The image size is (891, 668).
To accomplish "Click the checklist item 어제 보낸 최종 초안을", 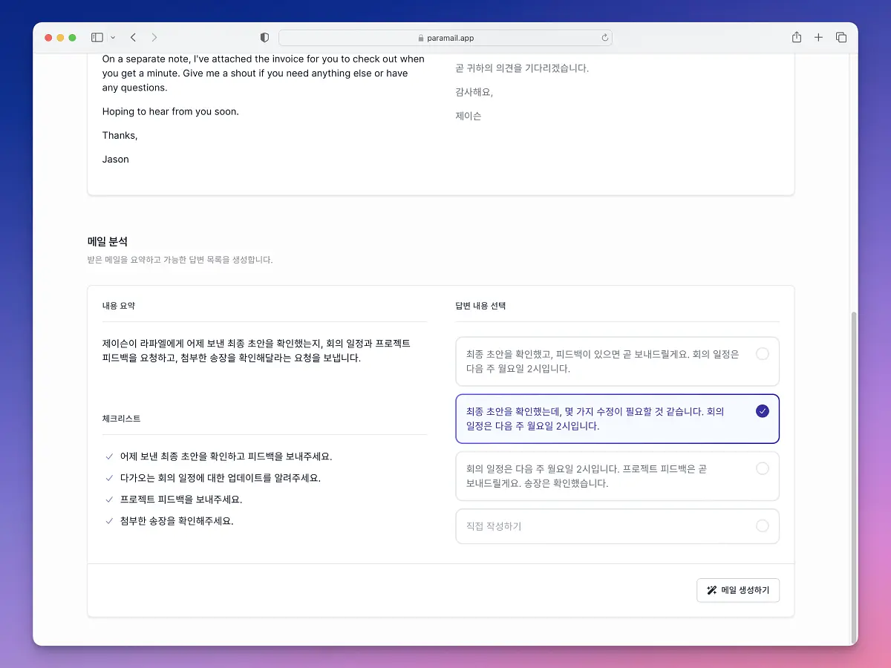I will tap(226, 456).
